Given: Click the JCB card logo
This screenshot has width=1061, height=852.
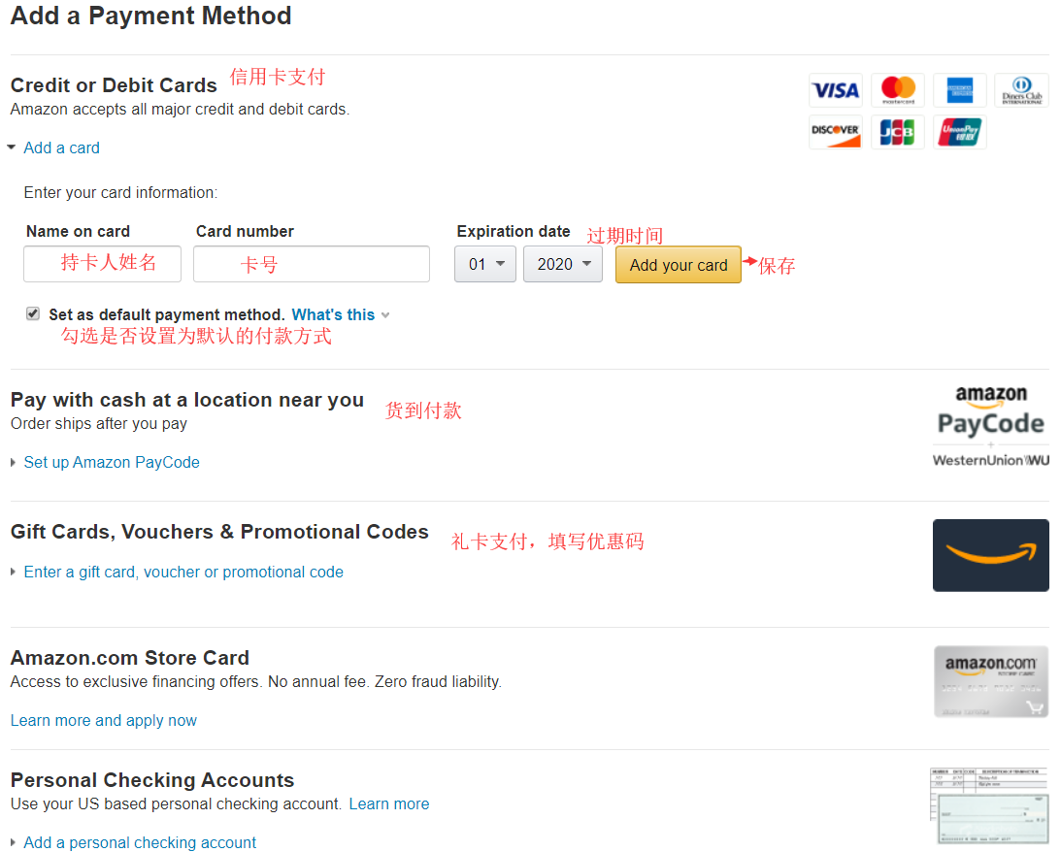Looking at the screenshot, I should pos(898,132).
